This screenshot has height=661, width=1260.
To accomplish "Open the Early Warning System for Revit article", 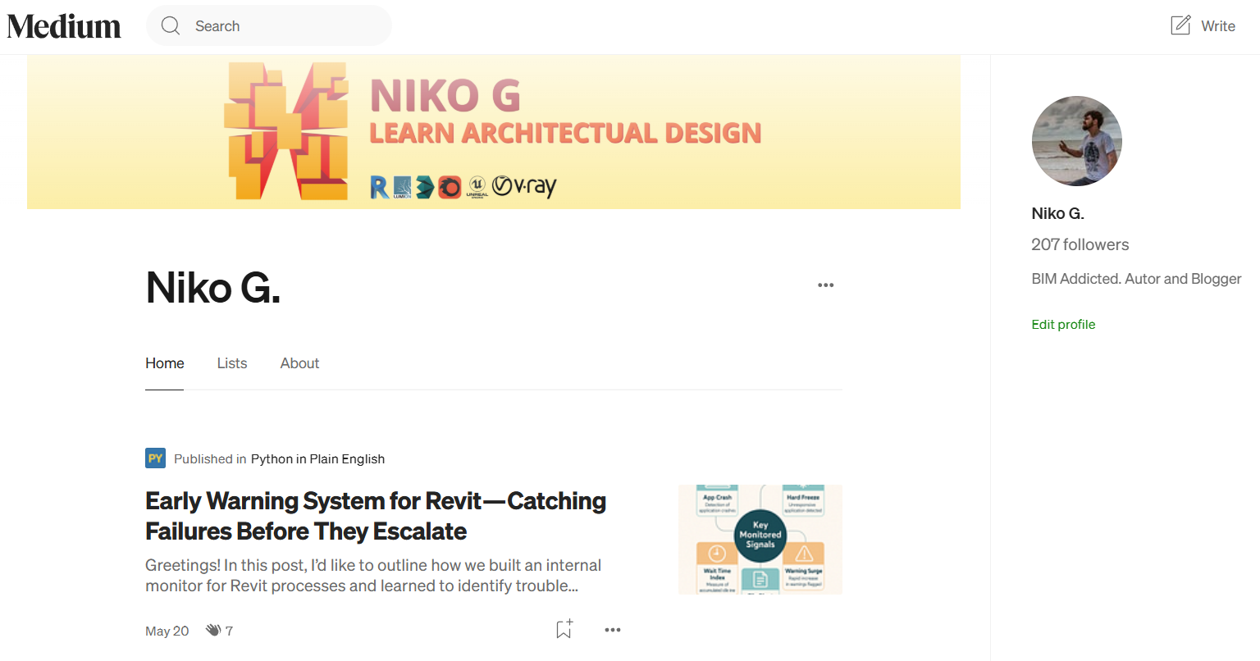I will tap(376, 516).
